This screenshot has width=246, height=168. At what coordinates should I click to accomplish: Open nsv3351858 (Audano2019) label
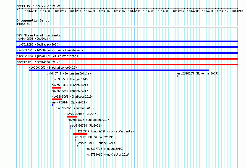click(95, 137)
